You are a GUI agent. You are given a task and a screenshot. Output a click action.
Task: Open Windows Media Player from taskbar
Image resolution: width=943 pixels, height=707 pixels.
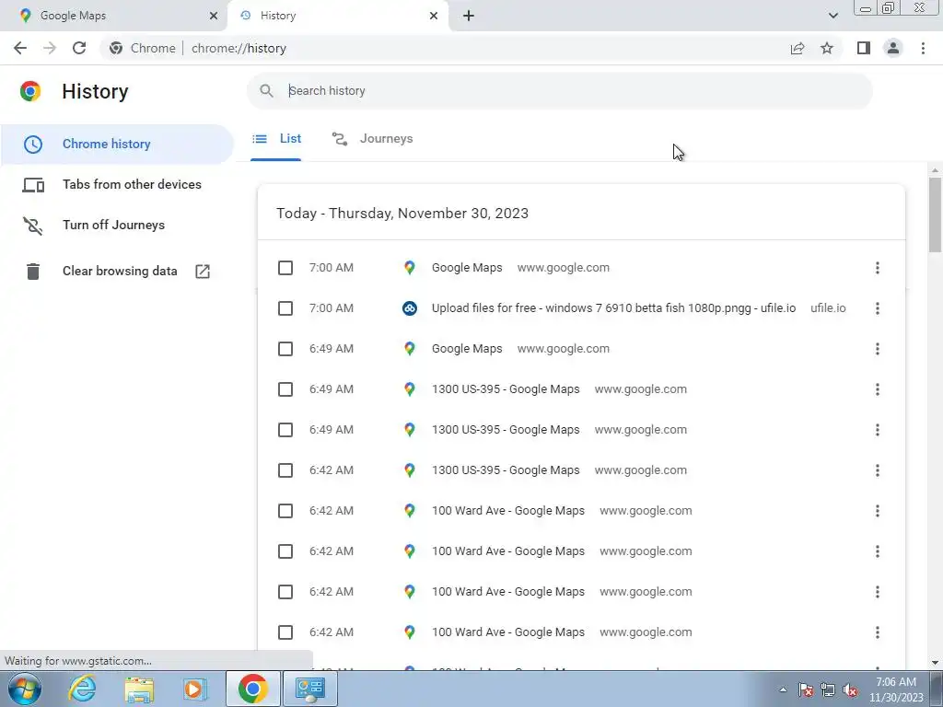tap(194, 689)
